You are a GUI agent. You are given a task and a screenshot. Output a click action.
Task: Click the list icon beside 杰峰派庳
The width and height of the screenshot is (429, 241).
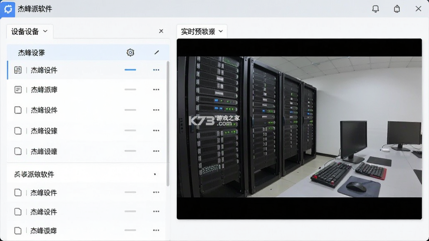click(18, 90)
